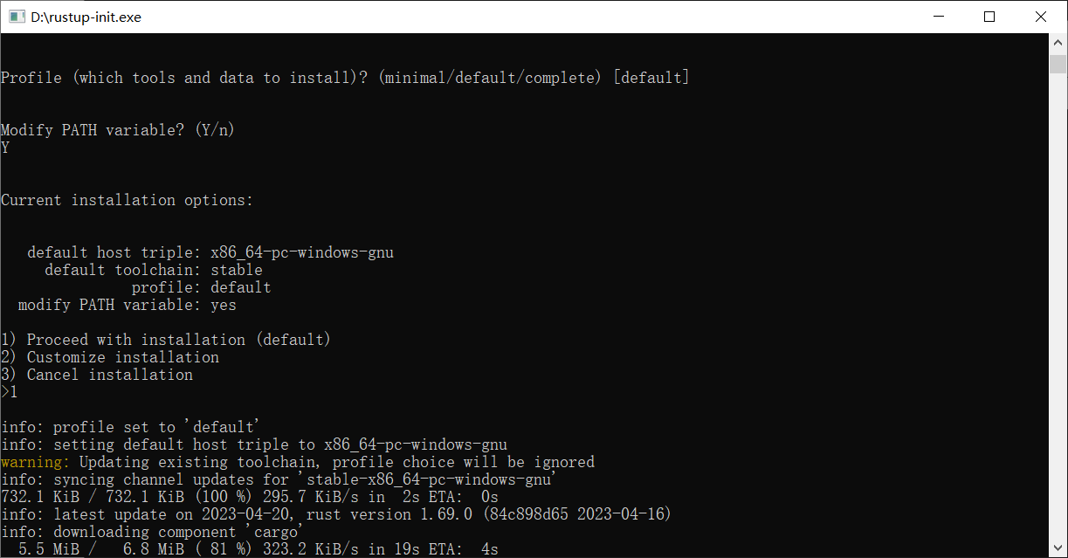Click the scrollbar thumb near the top
The width and height of the screenshot is (1068, 558).
coord(1057,65)
